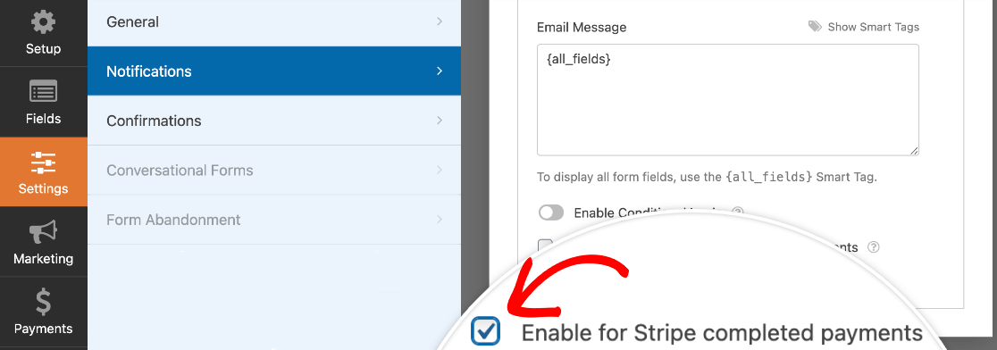Open the Payments dollar icon
Viewport: 997px width, 350px height.
pyautogui.click(x=43, y=303)
